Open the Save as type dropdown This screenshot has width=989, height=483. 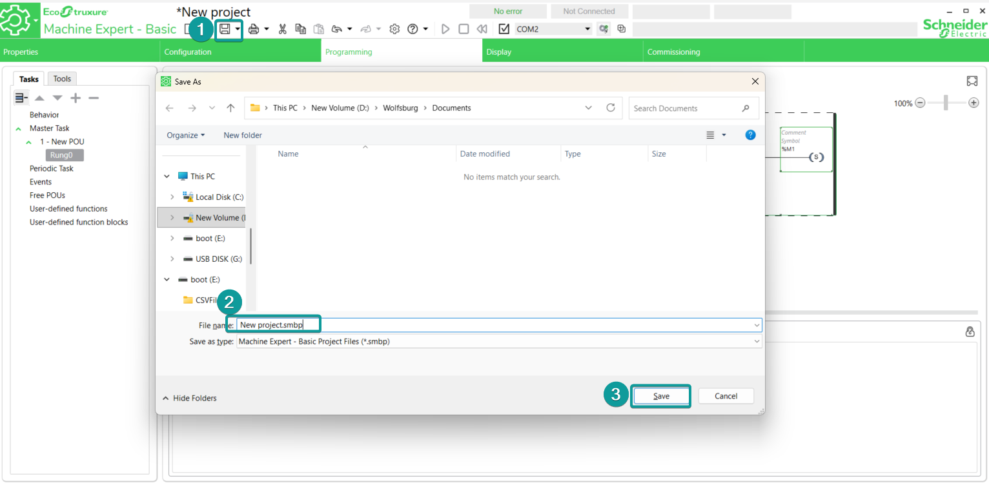(x=757, y=342)
